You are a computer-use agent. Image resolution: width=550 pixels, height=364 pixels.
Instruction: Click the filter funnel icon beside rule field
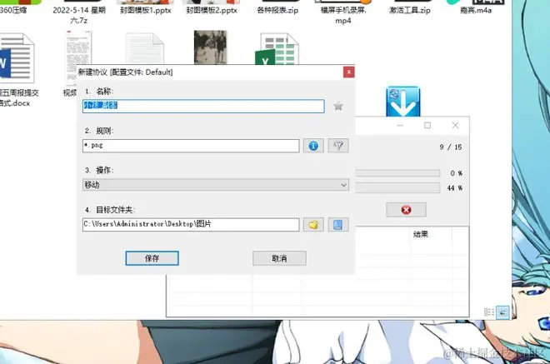click(338, 146)
